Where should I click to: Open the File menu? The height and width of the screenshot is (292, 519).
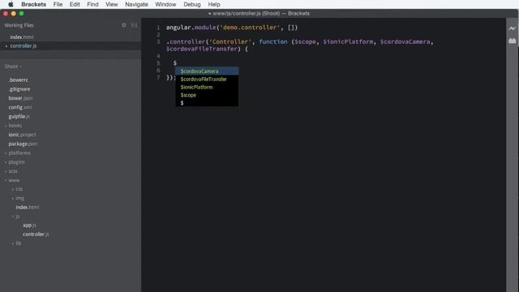click(58, 4)
